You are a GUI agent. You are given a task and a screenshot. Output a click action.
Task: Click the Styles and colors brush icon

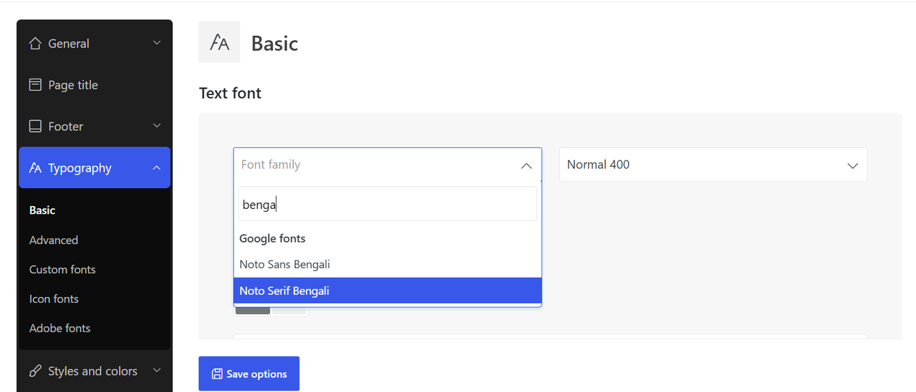35,371
